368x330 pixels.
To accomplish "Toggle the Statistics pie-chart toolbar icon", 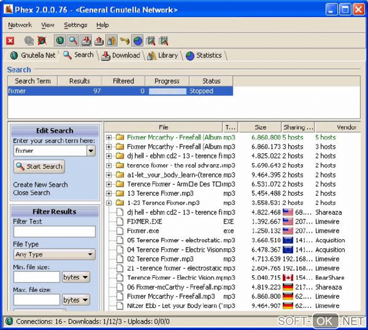I will (x=137, y=41).
